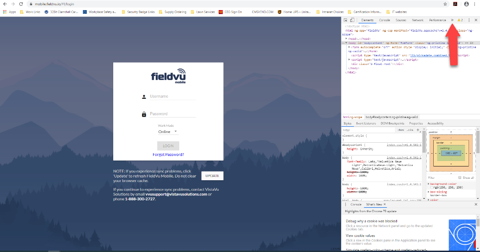Viewport: 480px width, 252px height.
Task: Click the address bar URL
Action: [54, 4]
